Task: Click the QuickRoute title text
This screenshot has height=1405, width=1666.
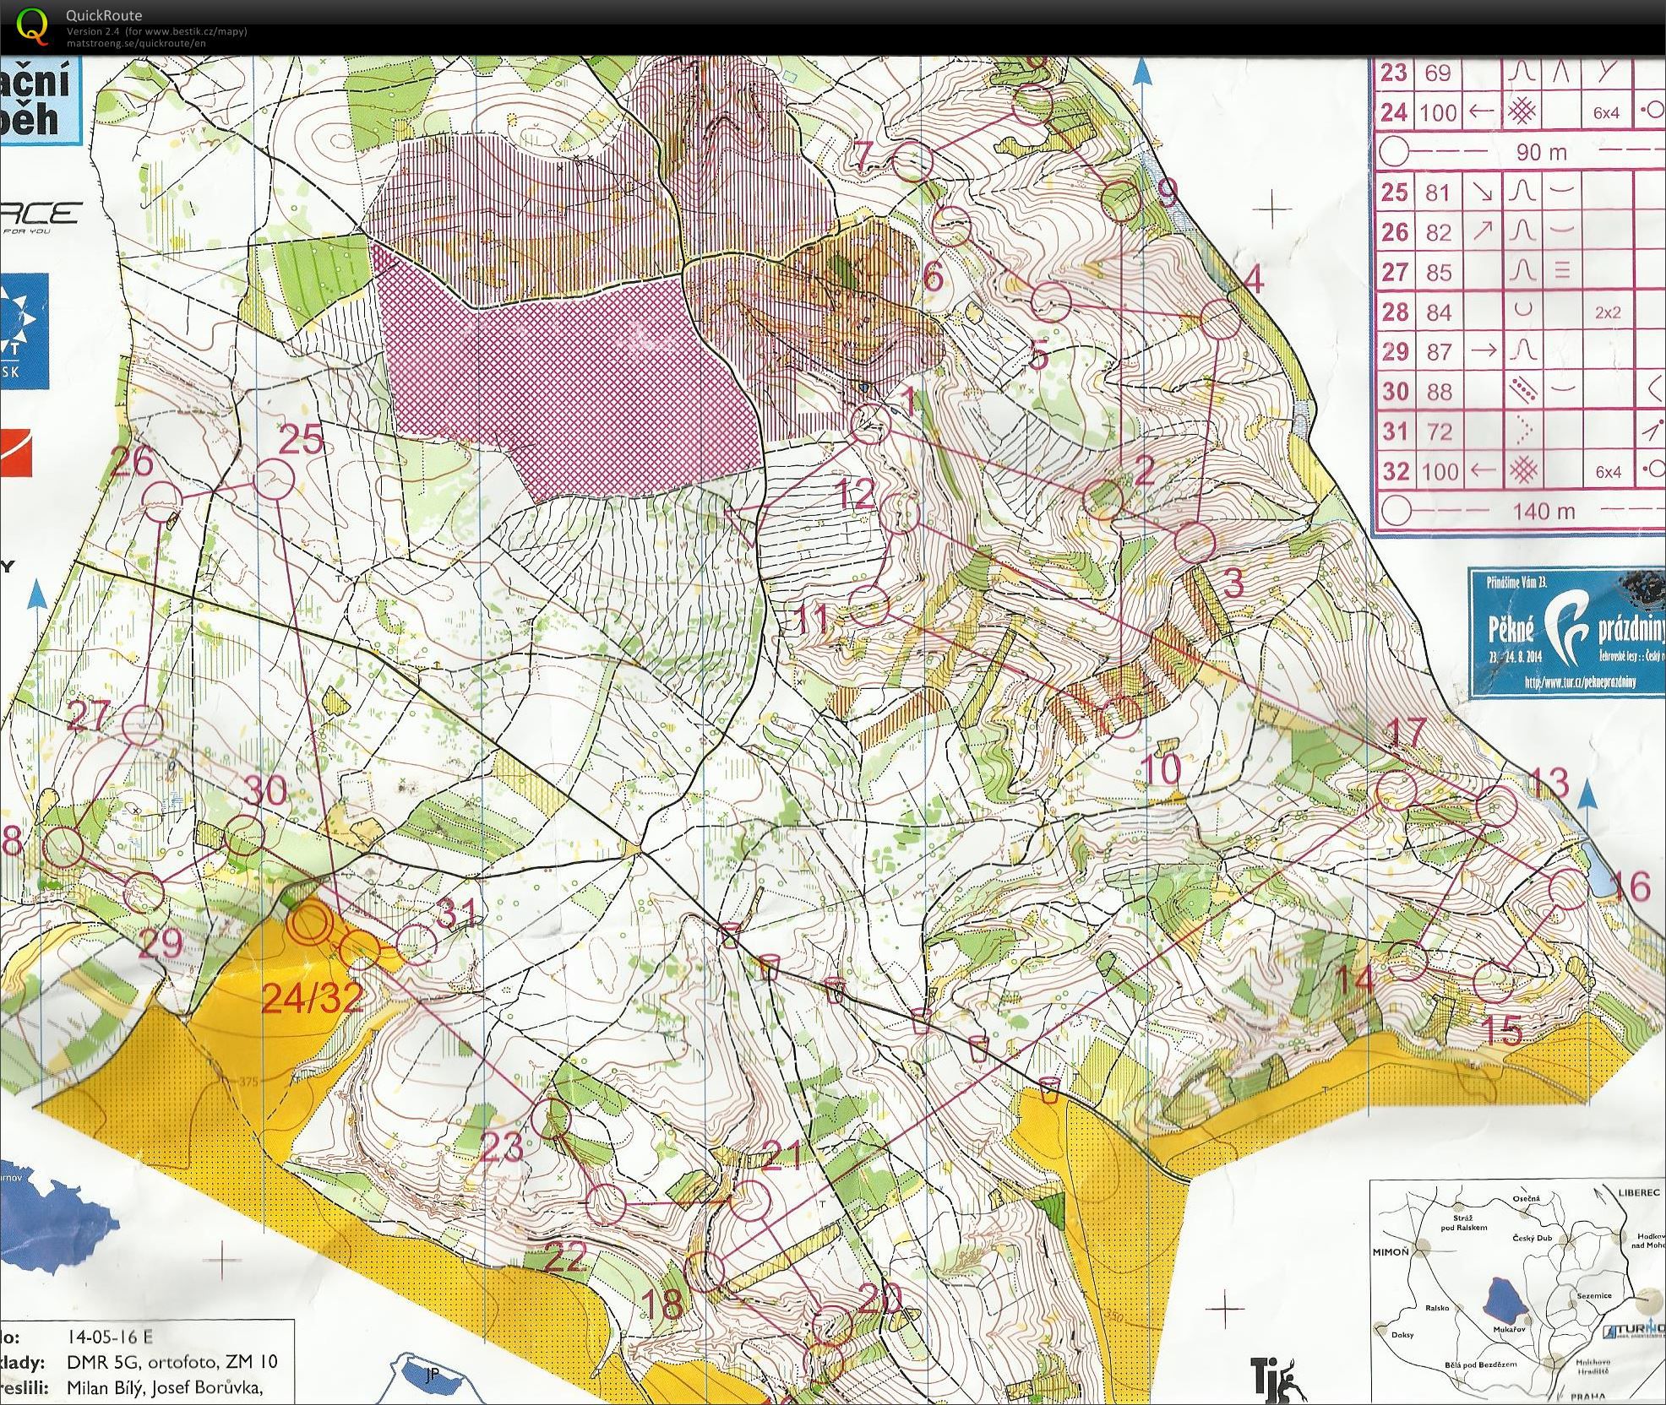Action: [x=104, y=15]
